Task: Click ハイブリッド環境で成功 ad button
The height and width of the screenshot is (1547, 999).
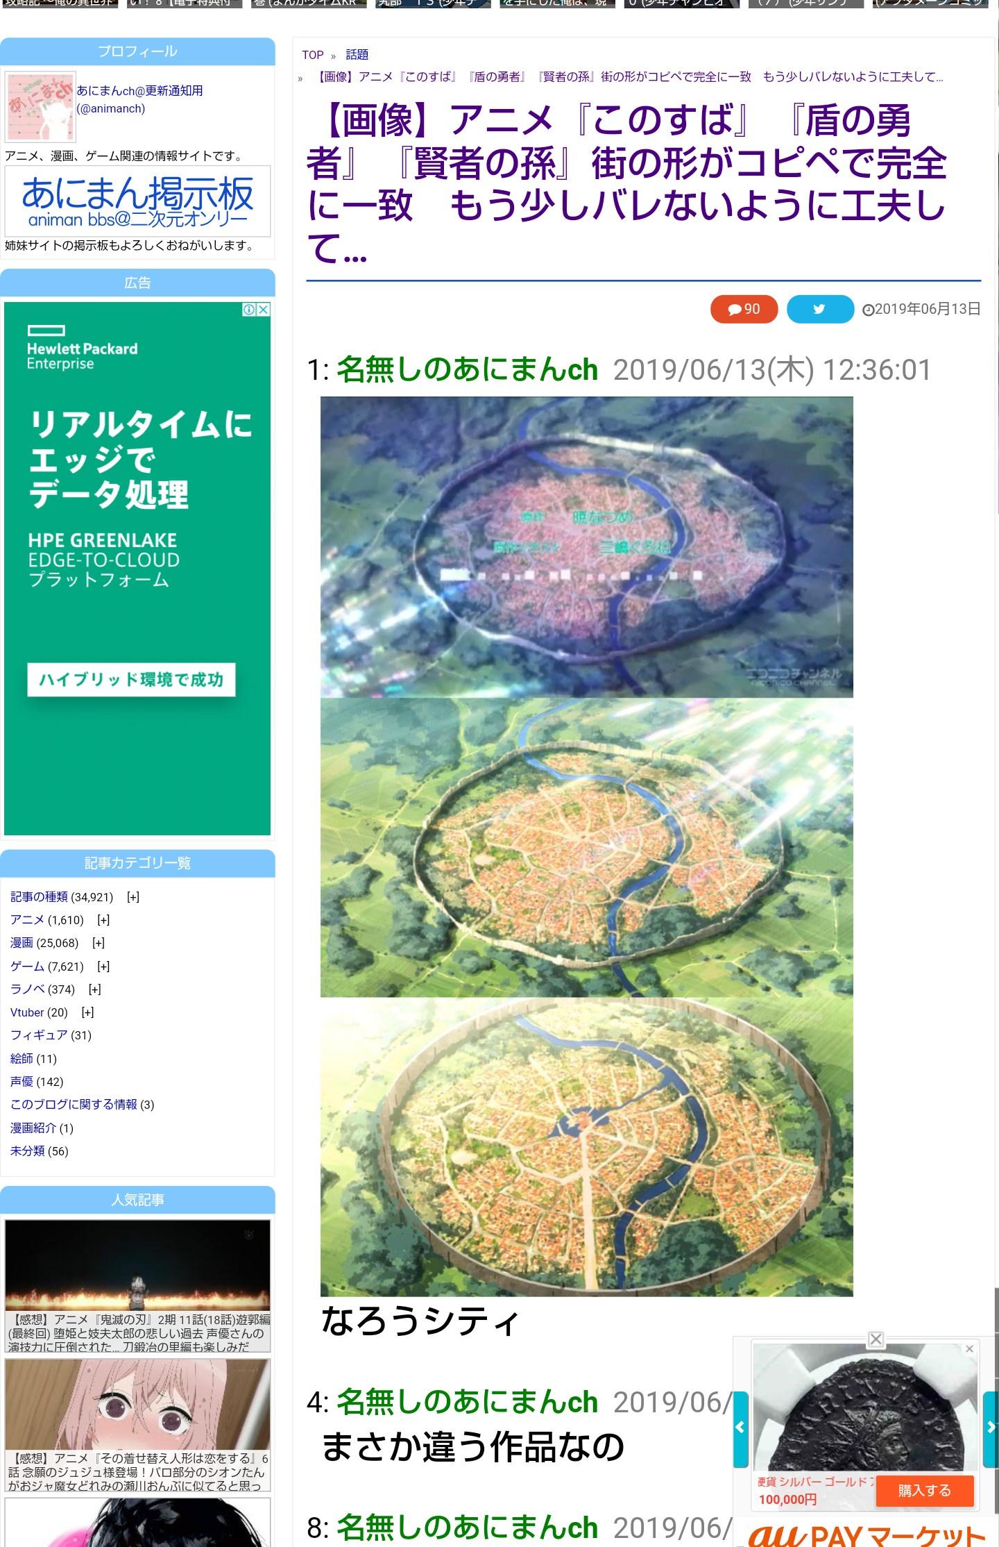Action: tap(131, 680)
